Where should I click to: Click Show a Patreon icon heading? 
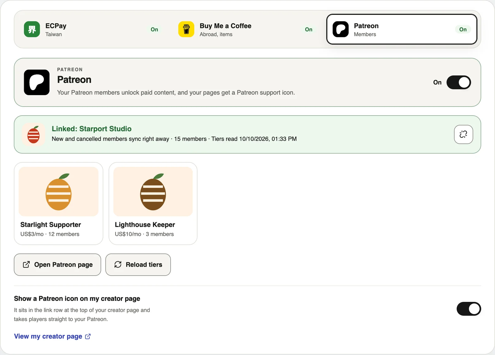pyautogui.click(x=77, y=299)
